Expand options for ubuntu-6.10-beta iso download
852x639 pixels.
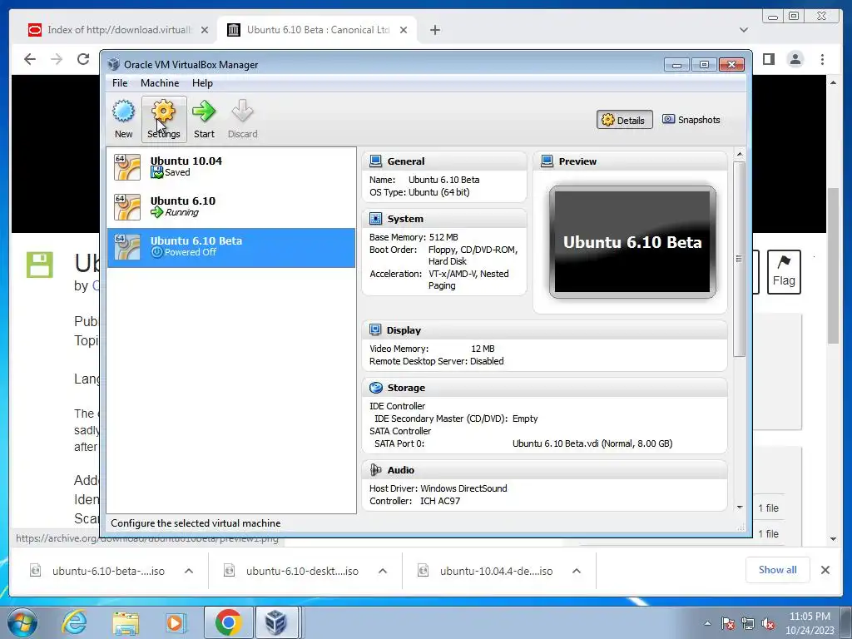(x=189, y=571)
